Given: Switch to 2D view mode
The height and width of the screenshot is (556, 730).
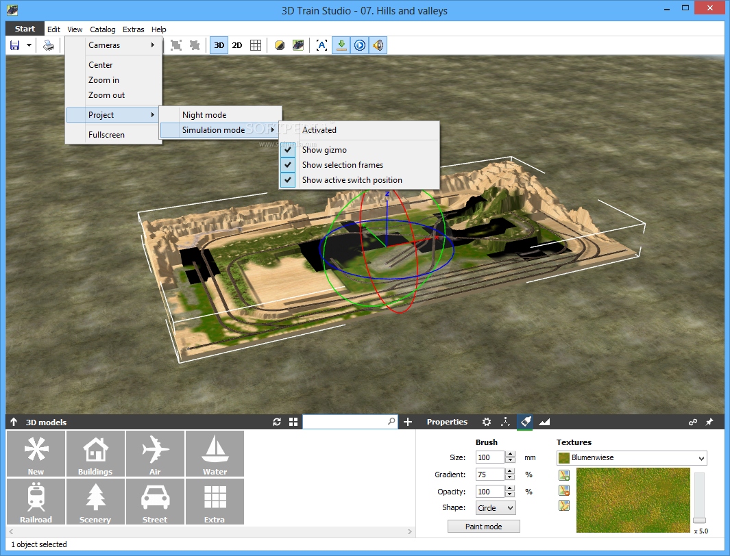Looking at the screenshot, I should point(237,45).
